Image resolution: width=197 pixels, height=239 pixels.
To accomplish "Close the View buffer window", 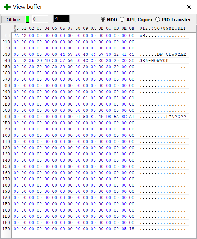I will pos(189,7).
